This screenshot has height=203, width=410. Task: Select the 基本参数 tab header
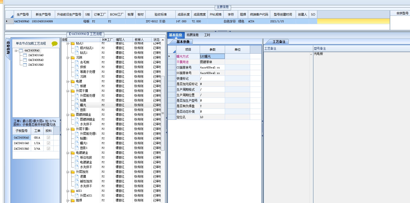[183, 42]
